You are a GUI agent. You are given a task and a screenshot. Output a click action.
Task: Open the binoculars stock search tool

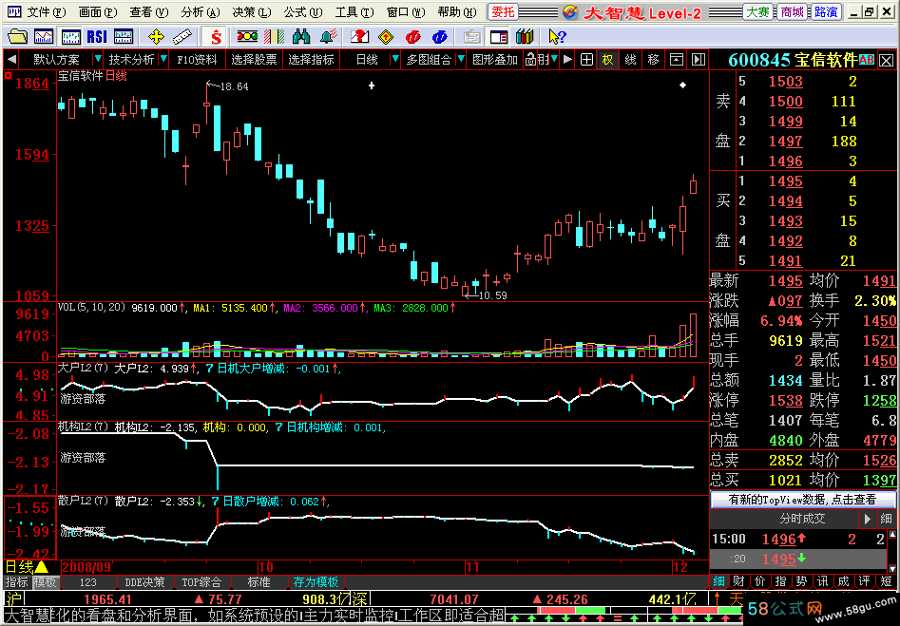[301, 37]
